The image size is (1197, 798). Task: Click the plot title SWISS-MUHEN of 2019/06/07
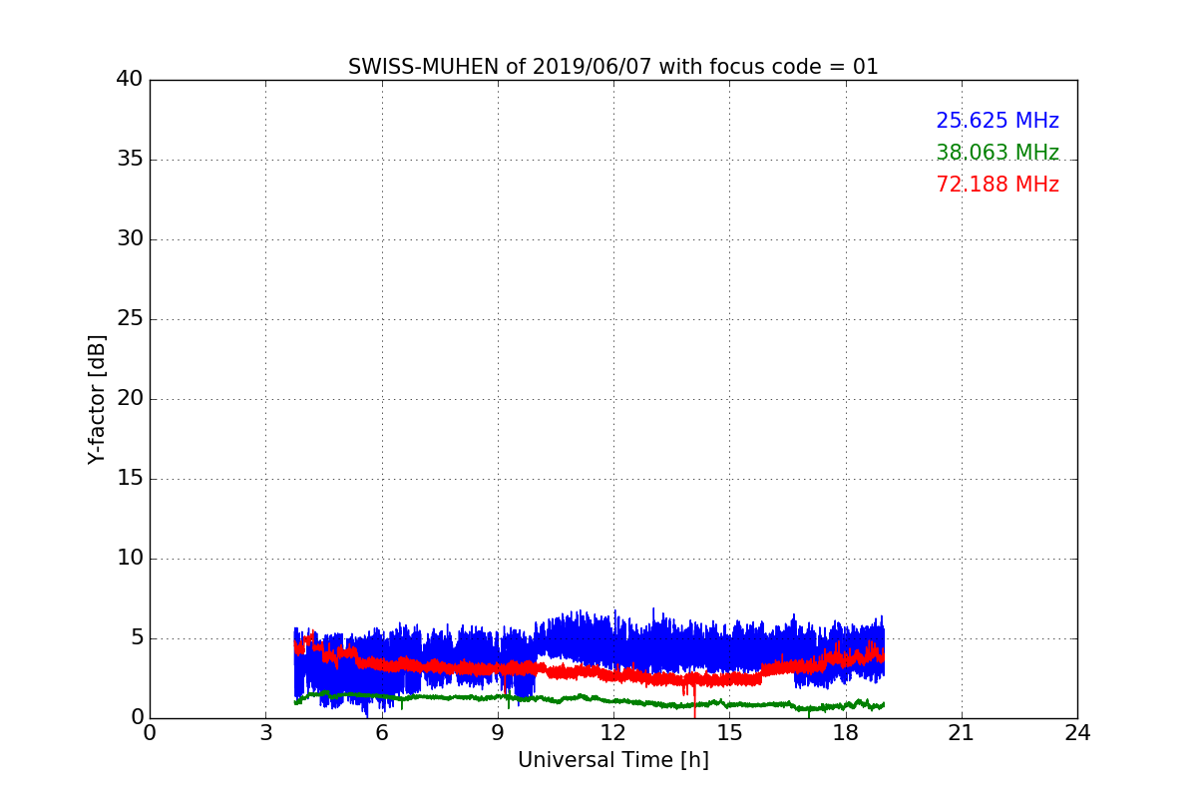[613, 67]
